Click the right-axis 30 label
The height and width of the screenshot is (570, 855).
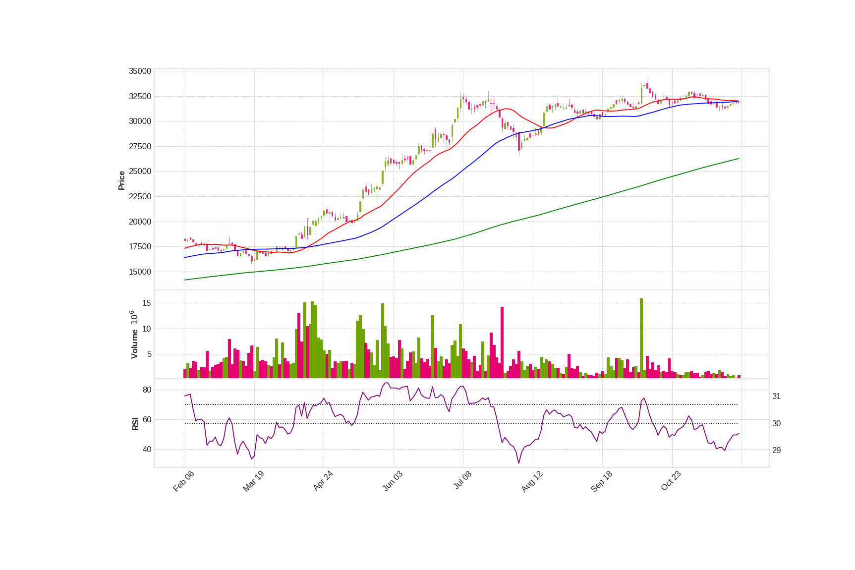[777, 423]
